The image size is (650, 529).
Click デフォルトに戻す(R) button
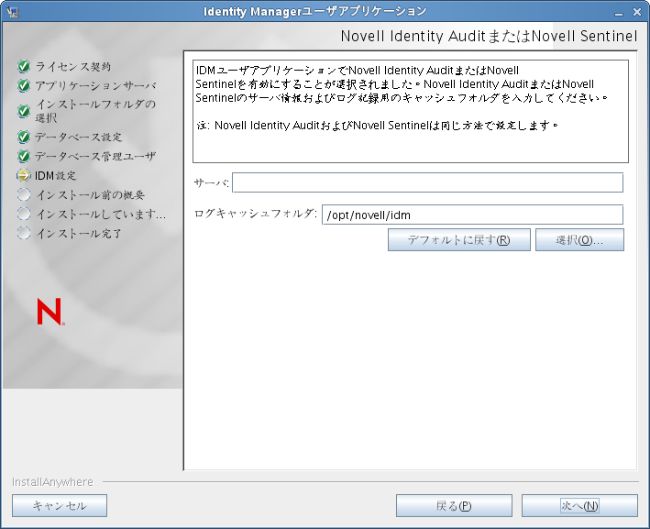click(x=459, y=239)
